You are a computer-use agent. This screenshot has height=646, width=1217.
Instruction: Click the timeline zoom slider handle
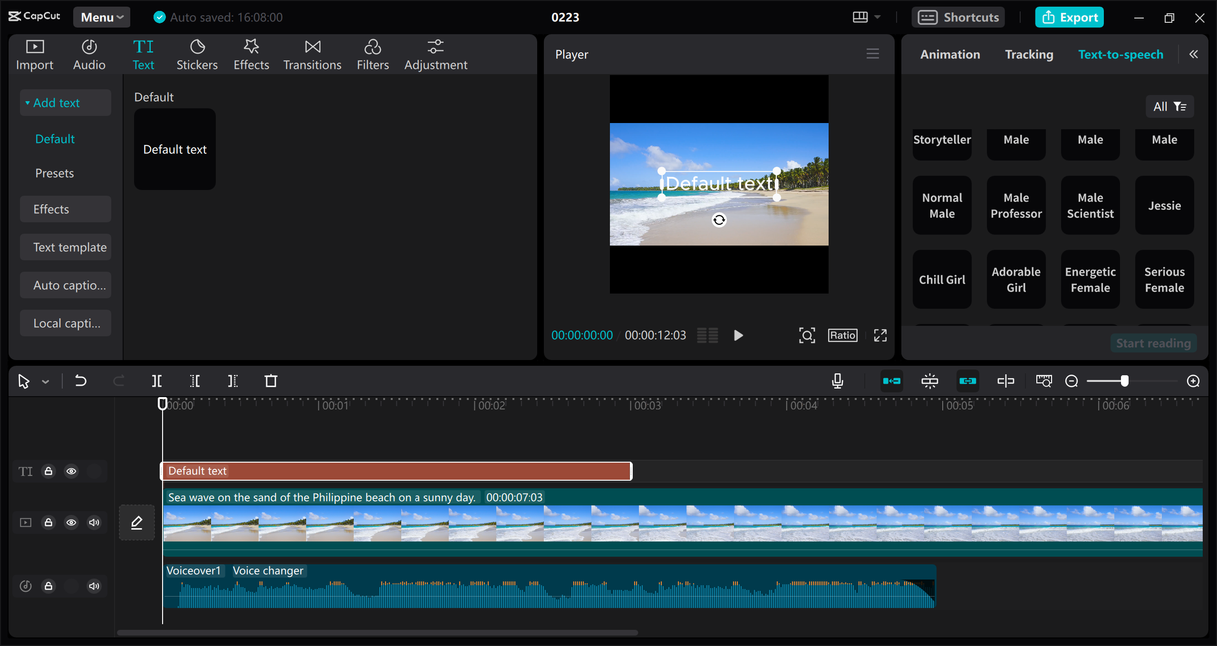pos(1124,381)
